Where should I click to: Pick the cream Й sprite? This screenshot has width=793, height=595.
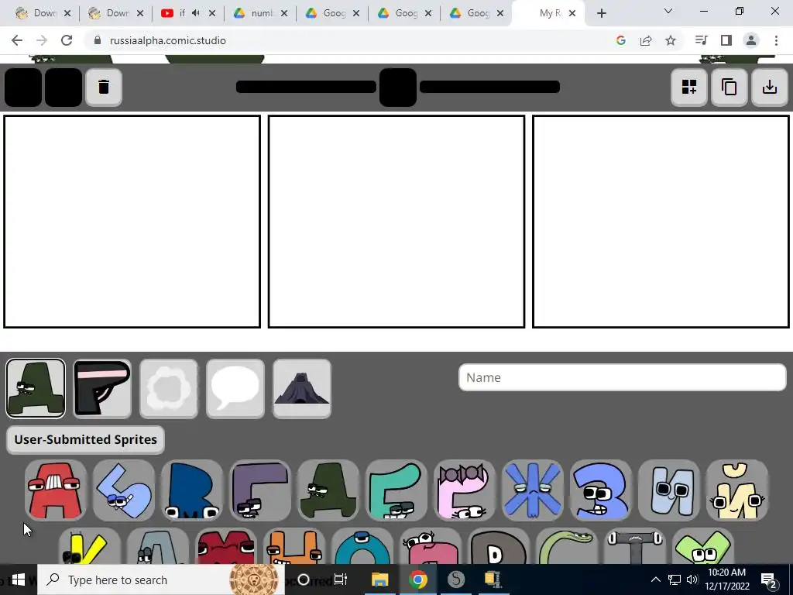737,490
